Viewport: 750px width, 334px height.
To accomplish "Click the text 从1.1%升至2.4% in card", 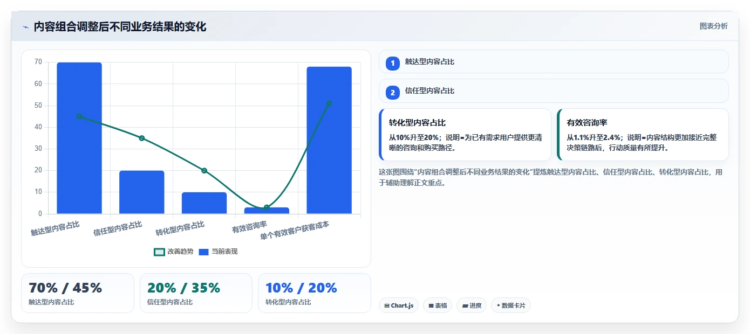I will pyautogui.click(x=594, y=137).
